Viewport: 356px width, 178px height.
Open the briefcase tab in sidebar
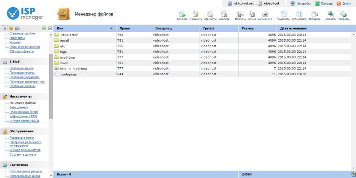pos(17,28)
